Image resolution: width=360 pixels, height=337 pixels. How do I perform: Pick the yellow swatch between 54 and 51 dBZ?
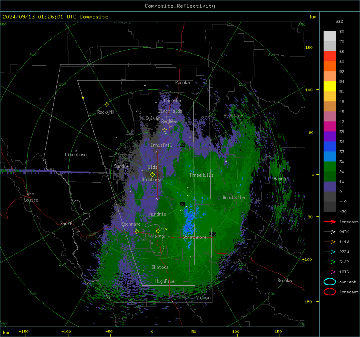tap(330, 87)
